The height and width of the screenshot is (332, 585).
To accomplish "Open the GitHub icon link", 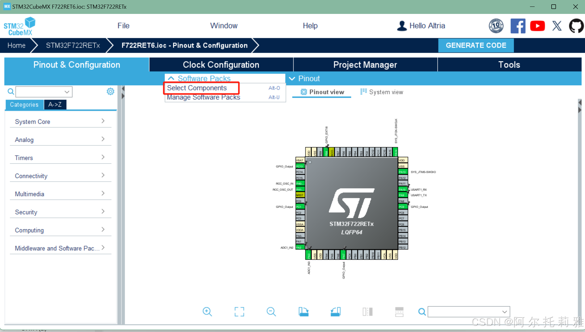I will click(x=576, y=26).
